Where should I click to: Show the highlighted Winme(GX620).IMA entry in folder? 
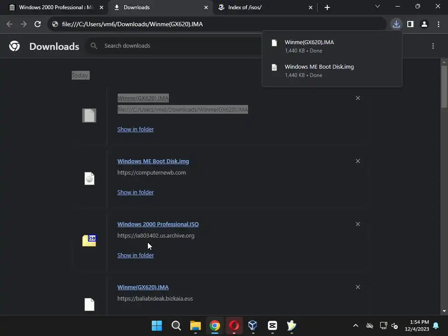click(x=136, y=129)
